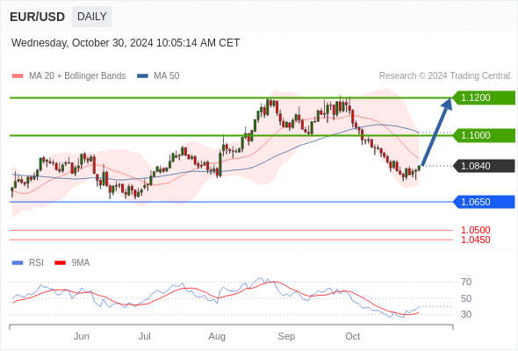518x351 pixels.
Task: Click the MA 50 blue legend swatch
Action: 143,76
